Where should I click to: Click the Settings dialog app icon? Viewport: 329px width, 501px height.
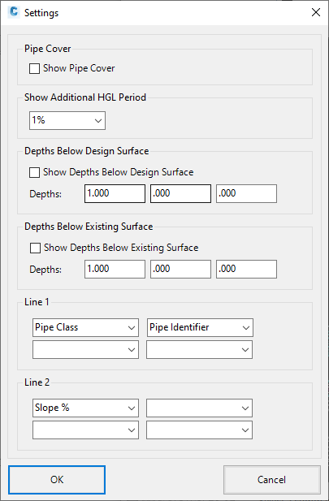pyautogui.click(x=14, y=13)
